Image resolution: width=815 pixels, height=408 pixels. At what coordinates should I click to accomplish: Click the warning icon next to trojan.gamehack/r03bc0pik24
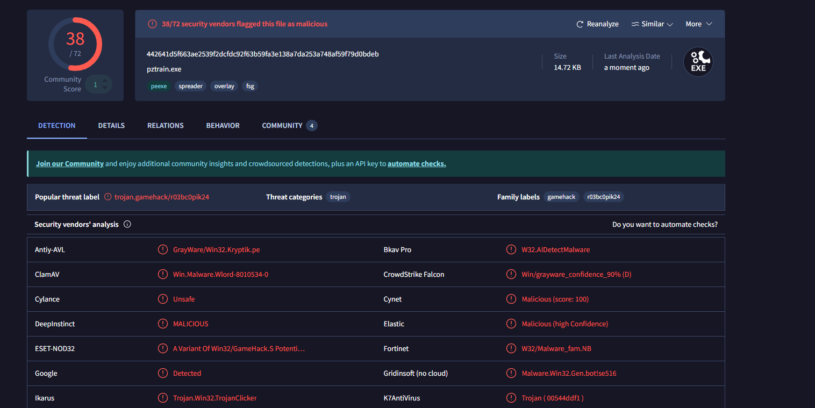point(108,197)
